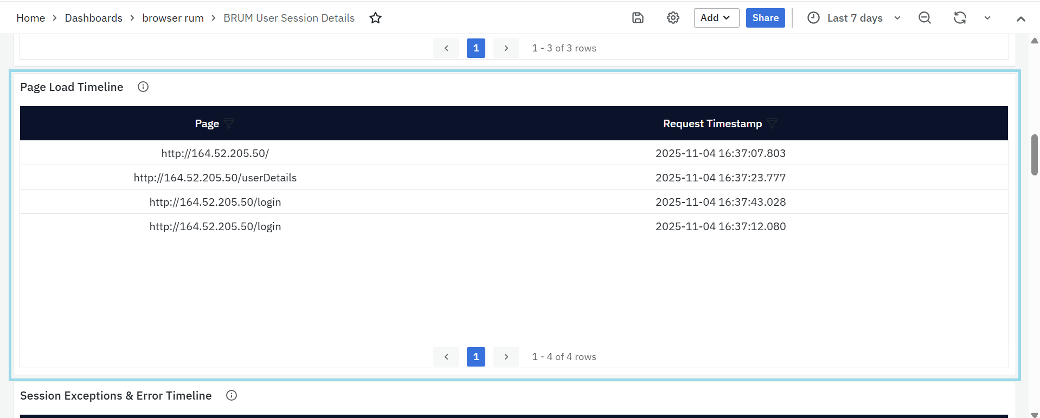Filter the Request Timestamp column
1040x418 pixels.
tap(772, 123)
